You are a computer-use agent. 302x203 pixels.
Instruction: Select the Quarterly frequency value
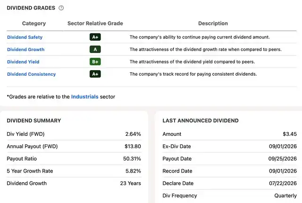[x=285, y=195]
